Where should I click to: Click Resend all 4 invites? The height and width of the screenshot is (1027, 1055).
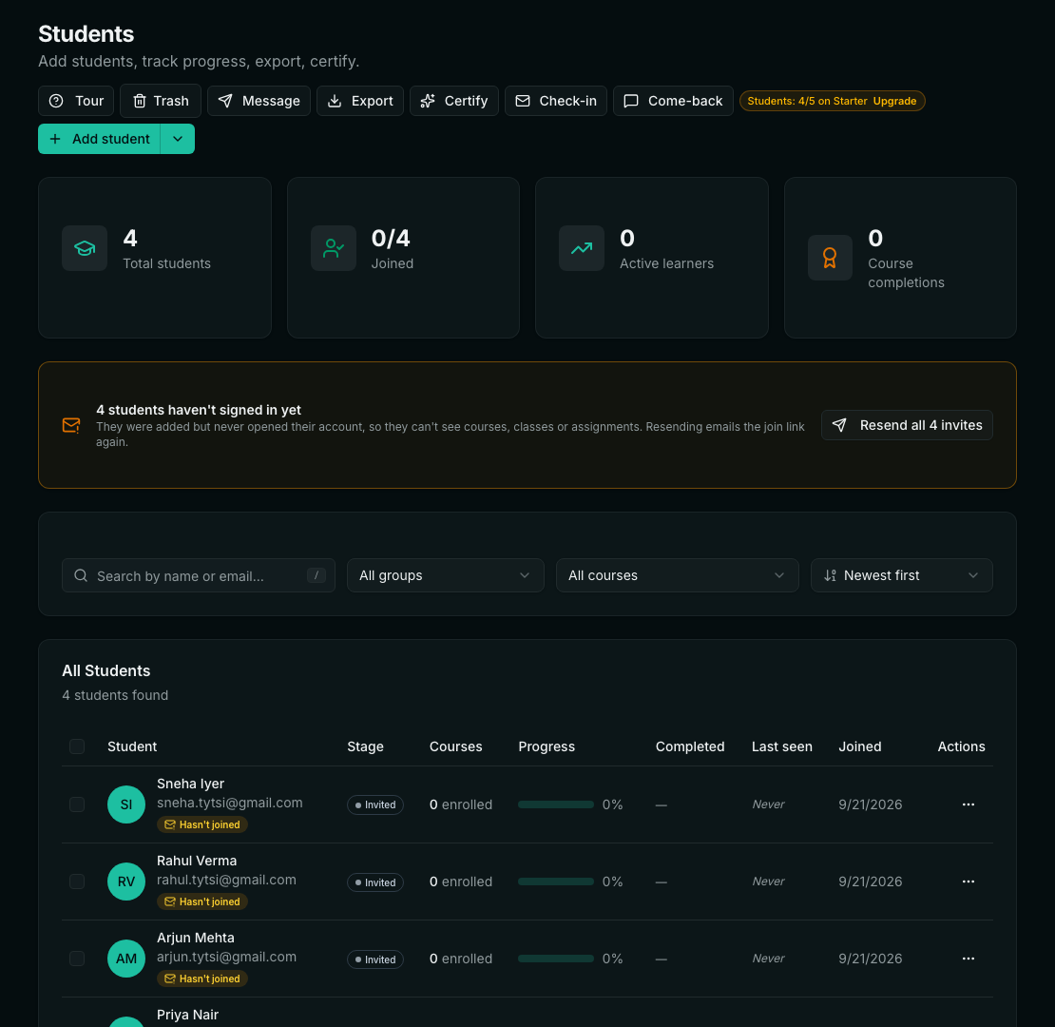point(907,425)
